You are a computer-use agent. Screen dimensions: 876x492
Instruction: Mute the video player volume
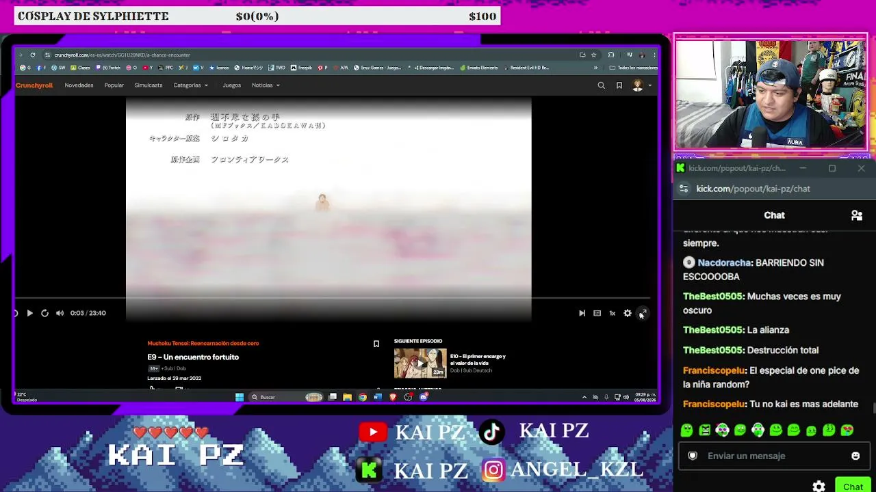coord(60,313)
